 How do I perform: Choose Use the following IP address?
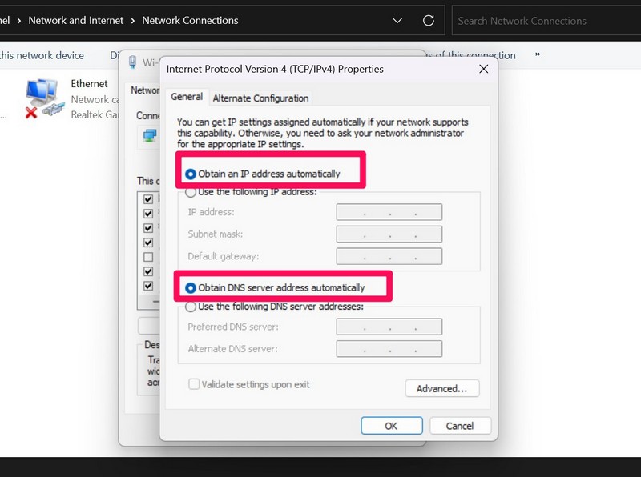coord(191,192)
